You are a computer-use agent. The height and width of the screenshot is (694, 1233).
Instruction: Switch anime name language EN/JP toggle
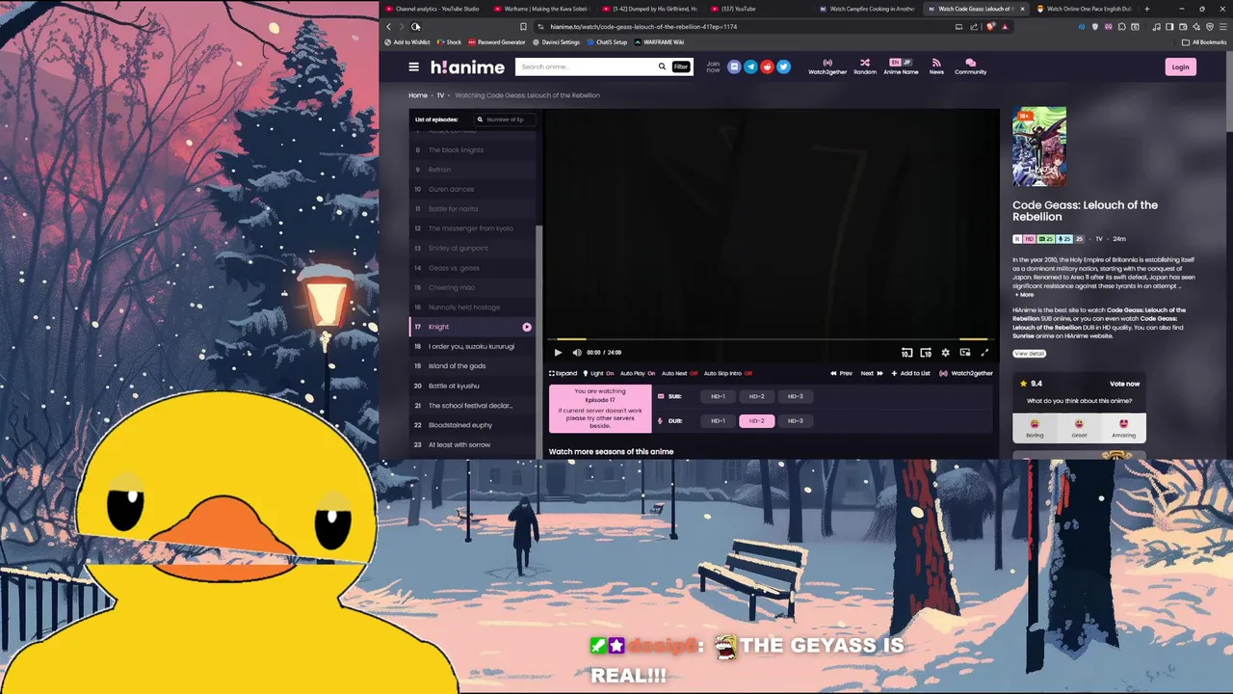click(x=901, y=63)
